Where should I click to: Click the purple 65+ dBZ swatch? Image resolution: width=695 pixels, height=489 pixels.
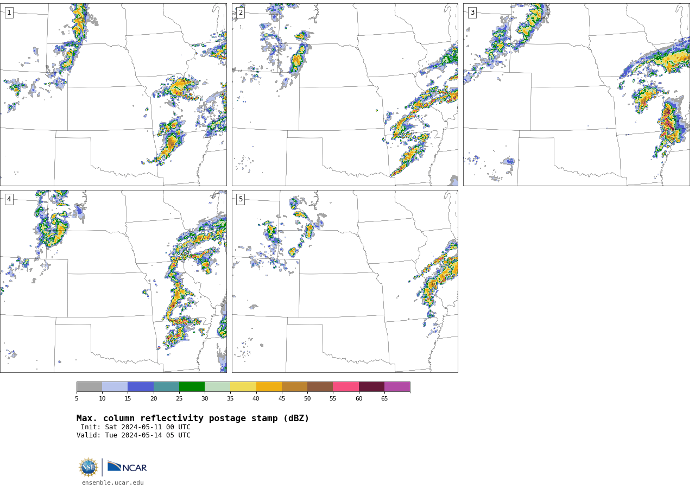(x=397, y=387)
